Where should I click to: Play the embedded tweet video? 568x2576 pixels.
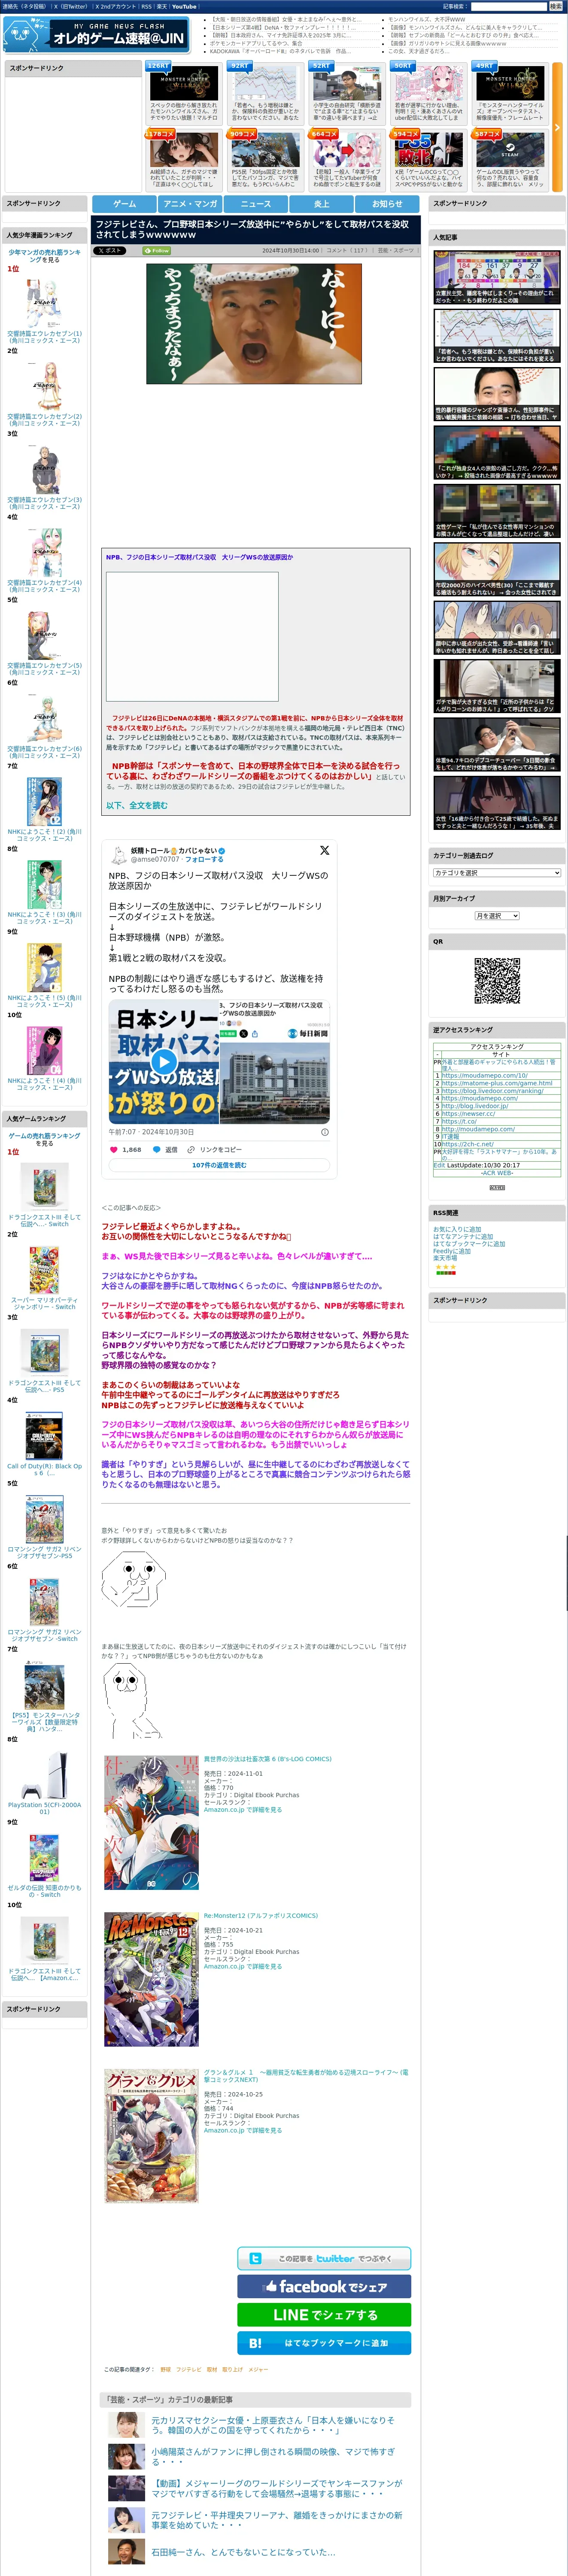[164, 1062]
